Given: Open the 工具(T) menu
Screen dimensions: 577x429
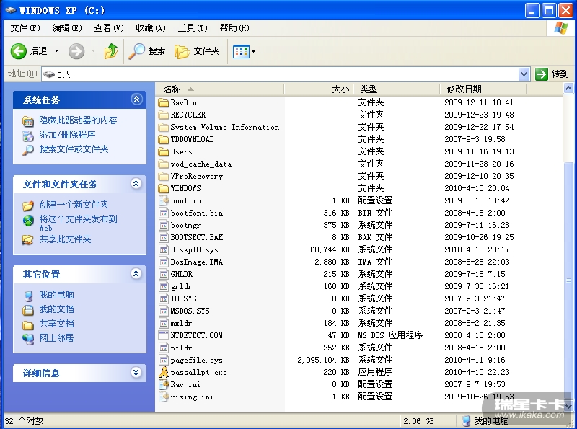Looking at the screenshot, I should click(192, 28).
